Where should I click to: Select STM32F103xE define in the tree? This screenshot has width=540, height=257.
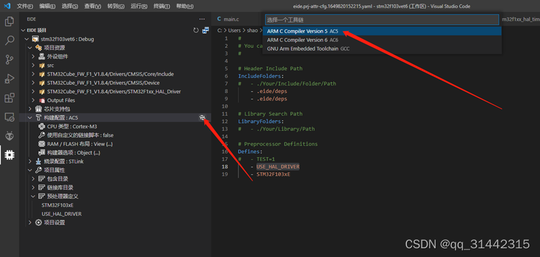[x=57, y=205]
